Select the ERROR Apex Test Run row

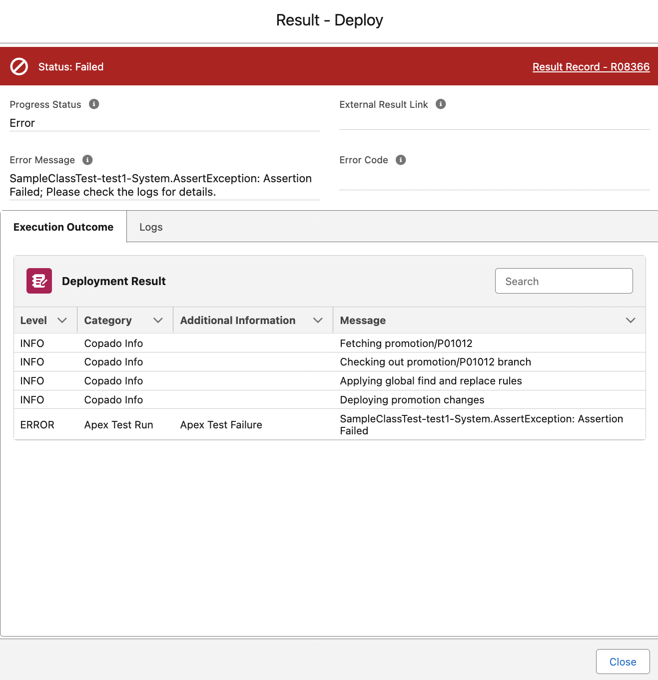[x=118, y=425]
